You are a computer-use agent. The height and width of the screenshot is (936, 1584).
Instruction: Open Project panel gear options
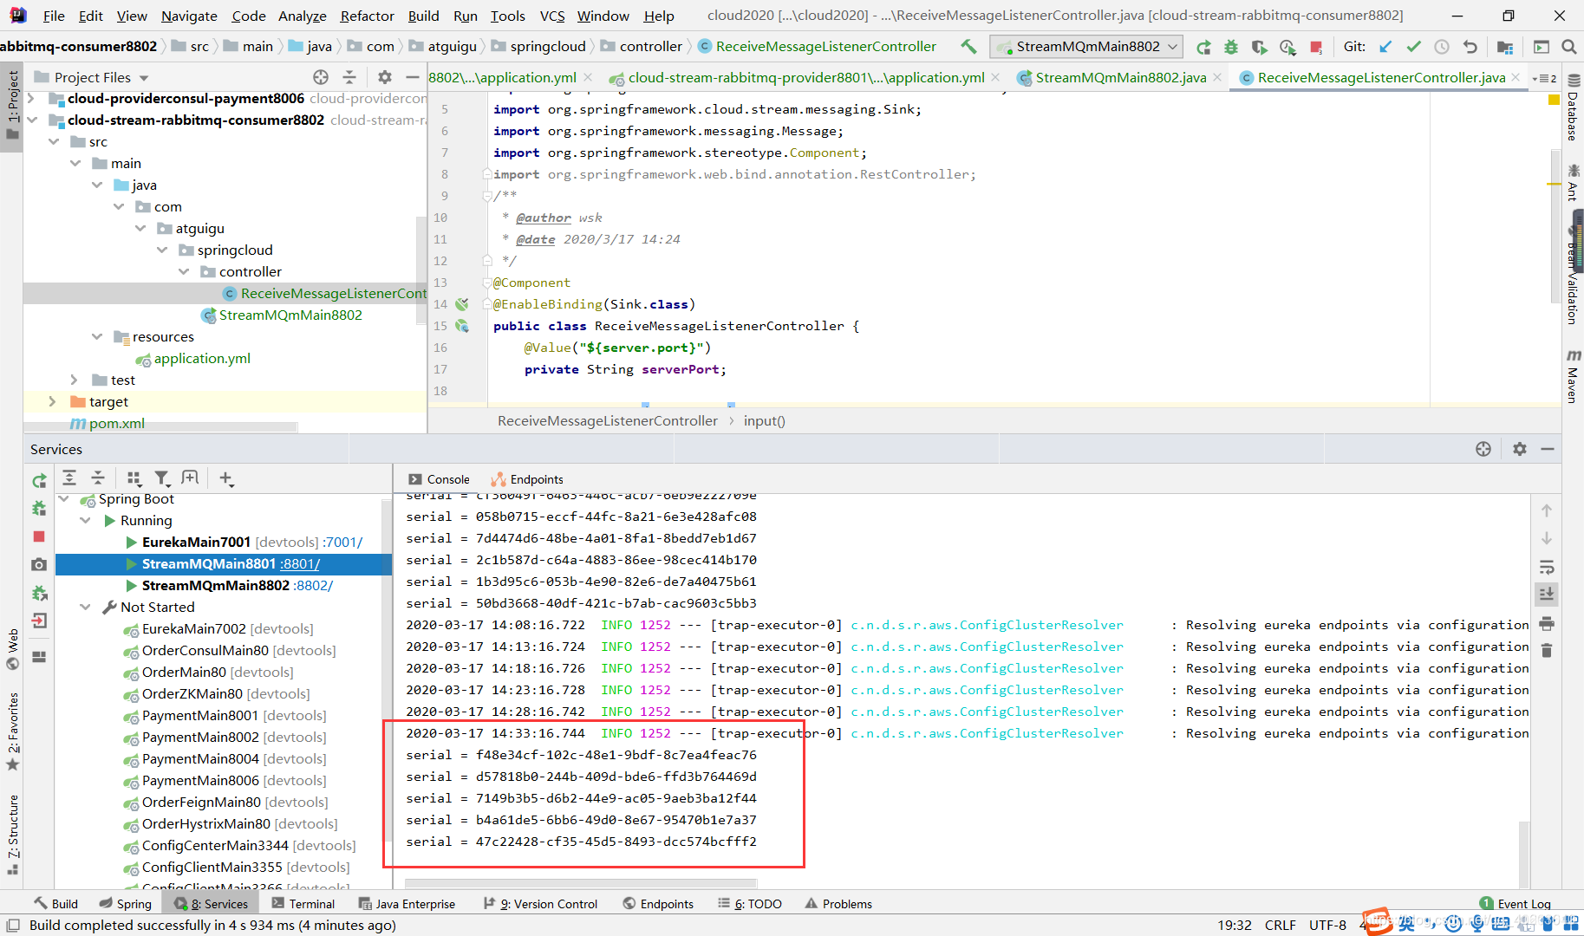click(x=385, y=77)
